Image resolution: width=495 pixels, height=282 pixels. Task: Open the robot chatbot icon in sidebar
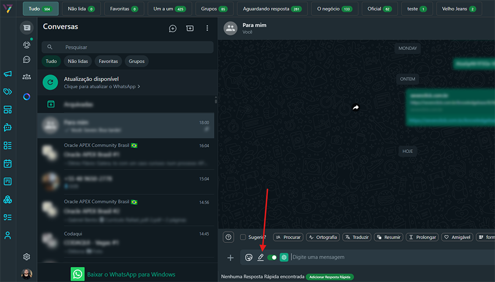coord(8,127)
